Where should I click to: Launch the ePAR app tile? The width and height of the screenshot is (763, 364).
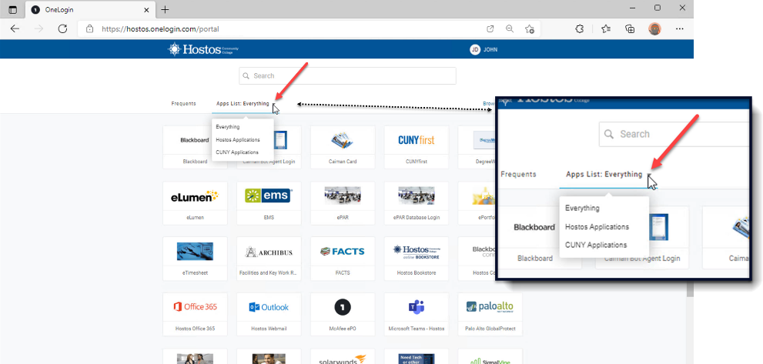(343, 203)
